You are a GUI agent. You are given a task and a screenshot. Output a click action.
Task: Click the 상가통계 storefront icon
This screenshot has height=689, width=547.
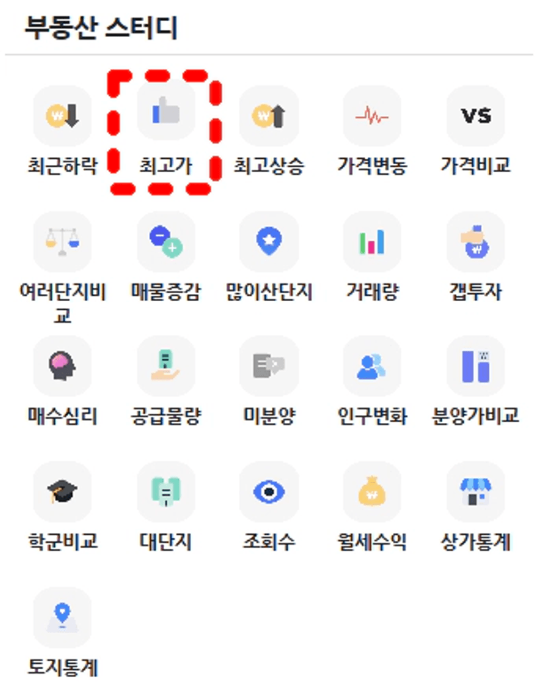click(x=476, y=492)
